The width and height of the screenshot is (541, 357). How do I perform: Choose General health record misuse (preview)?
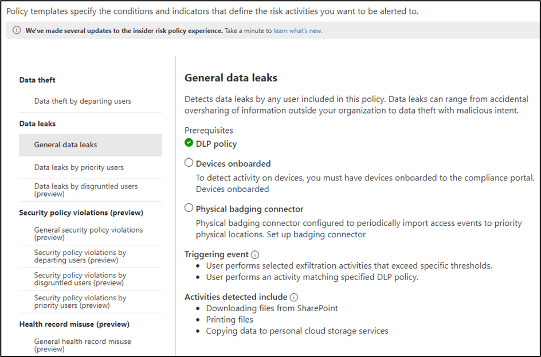(83, 345)
